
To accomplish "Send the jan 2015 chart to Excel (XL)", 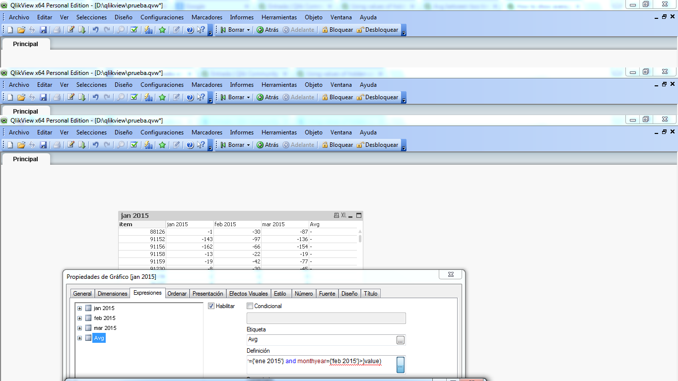I will [343, 215].
